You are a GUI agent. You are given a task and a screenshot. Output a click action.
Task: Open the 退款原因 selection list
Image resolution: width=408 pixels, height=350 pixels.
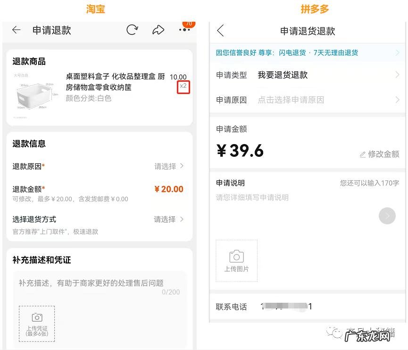(x=167, y=166)
